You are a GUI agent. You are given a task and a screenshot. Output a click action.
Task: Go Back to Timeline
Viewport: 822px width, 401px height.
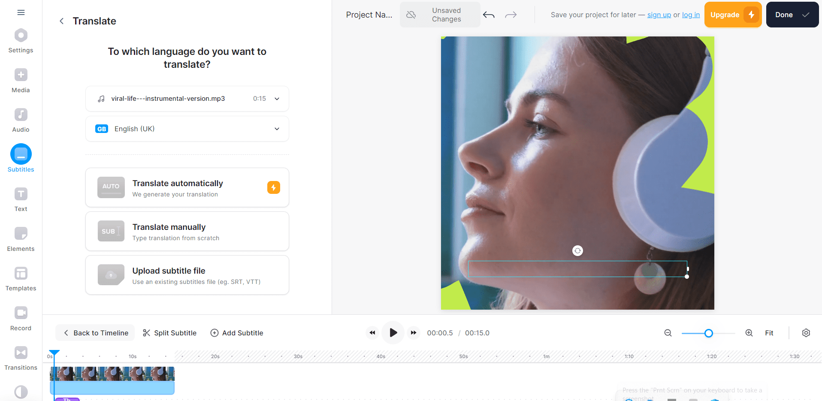[x=95, y=332]
